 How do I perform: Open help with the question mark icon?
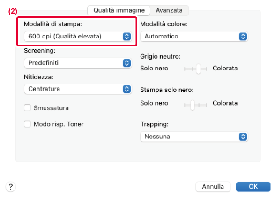11,187
